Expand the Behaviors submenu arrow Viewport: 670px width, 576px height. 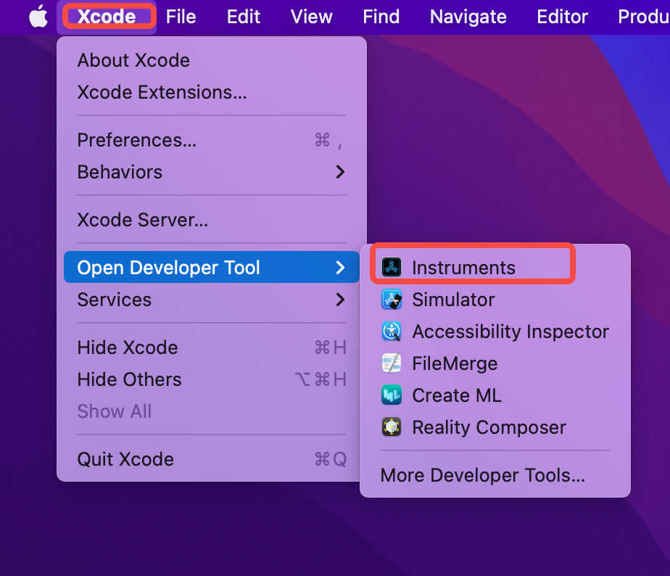(x=340, y=172)
